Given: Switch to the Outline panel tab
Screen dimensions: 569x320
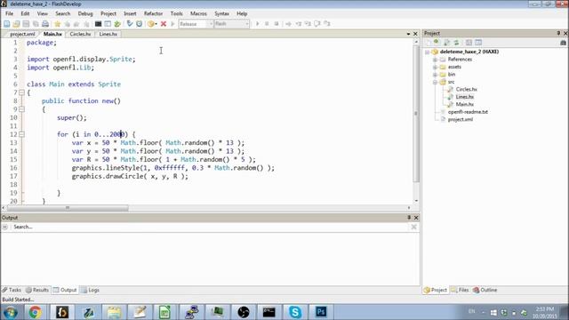Looking at the screenshot, I should click(x=485, y=290).
